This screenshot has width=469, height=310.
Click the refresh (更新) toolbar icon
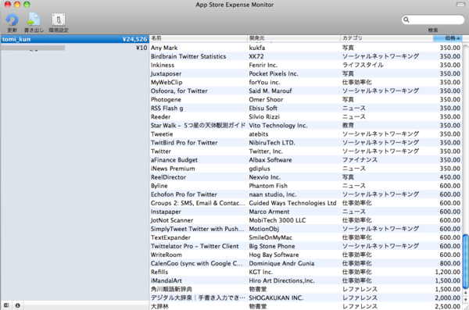coord(12,20)
